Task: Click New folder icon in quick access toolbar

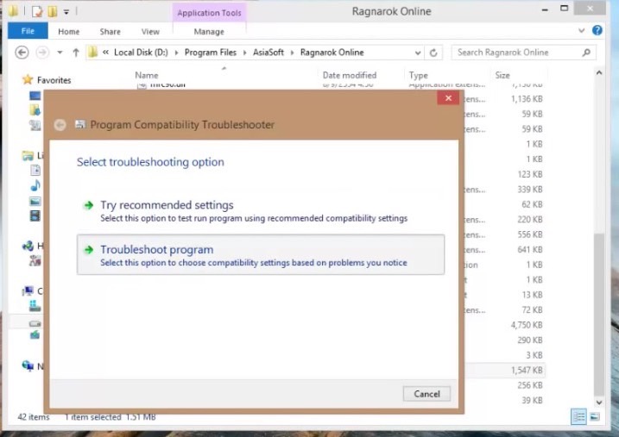Action: (x=52, y=11)
